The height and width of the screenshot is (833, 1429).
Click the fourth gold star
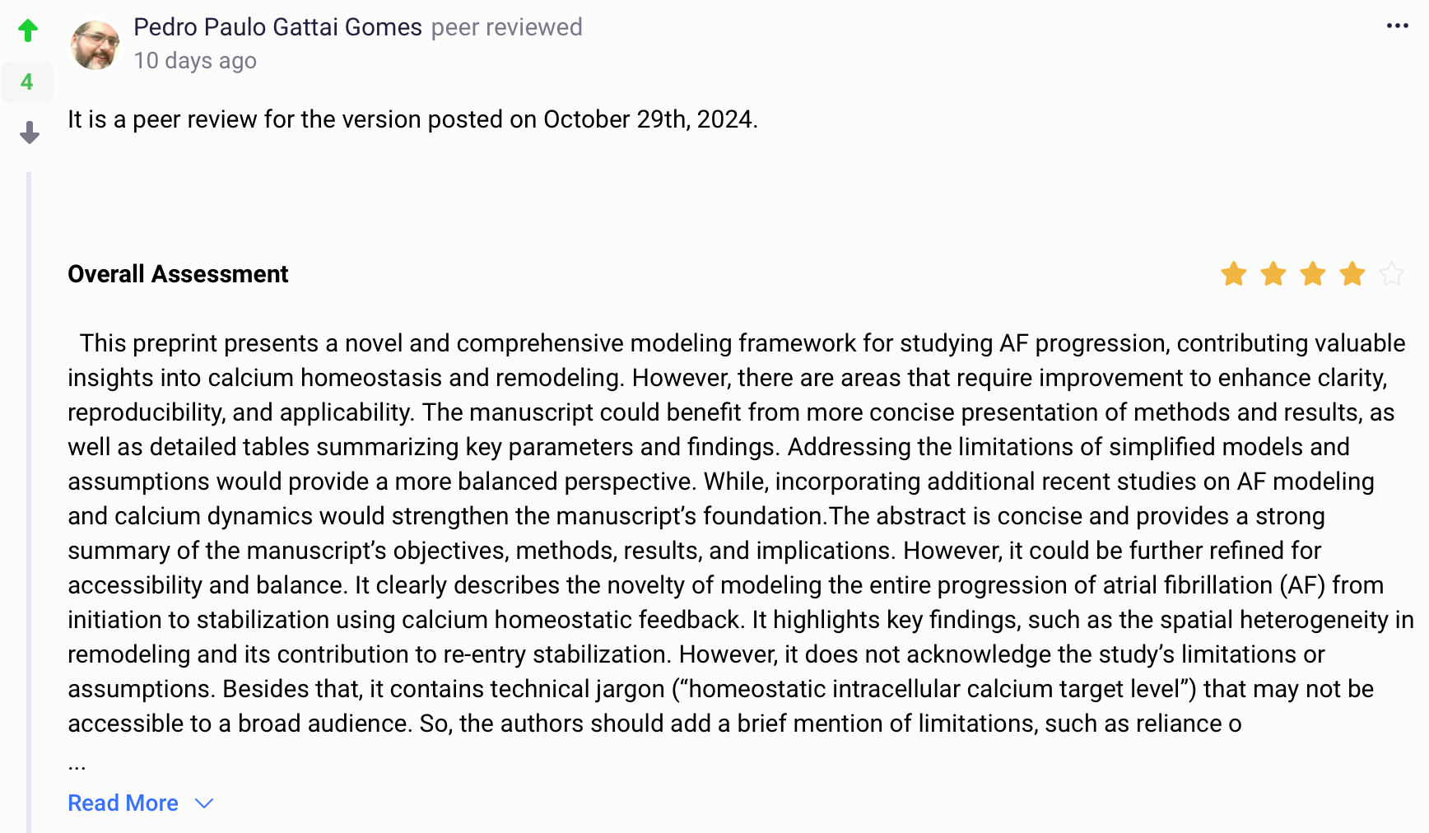[1352, 274]
